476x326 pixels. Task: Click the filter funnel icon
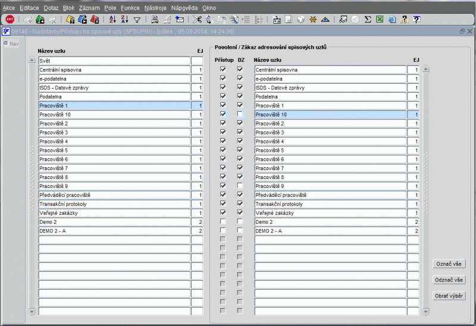pyautogui.click(x=136, y=20)
